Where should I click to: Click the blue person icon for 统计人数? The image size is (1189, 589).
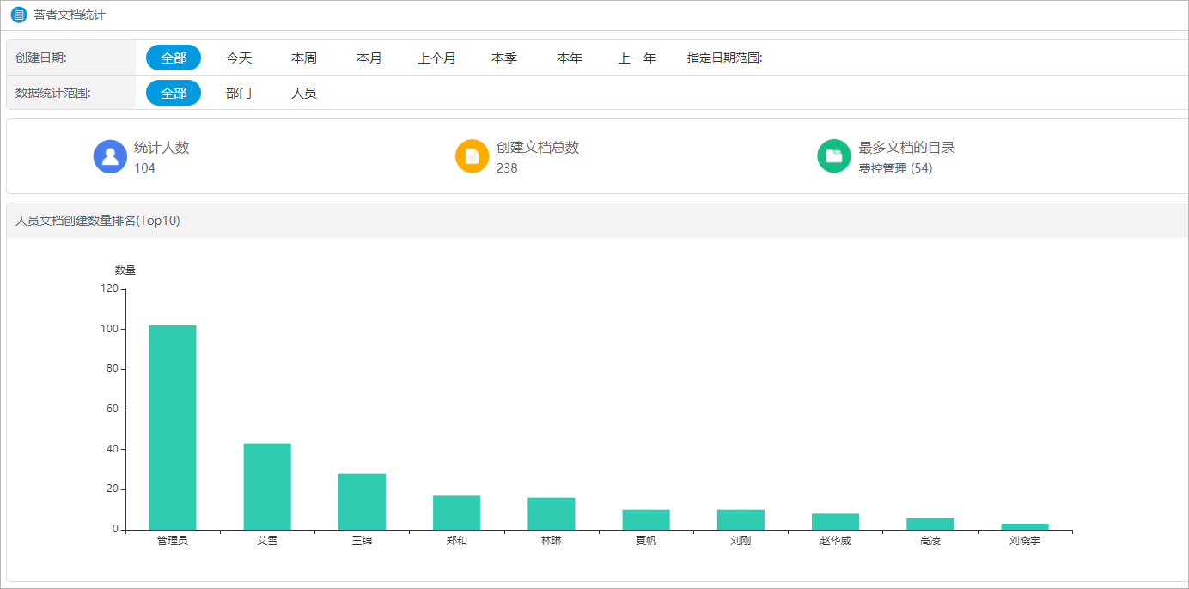point(110,155)
